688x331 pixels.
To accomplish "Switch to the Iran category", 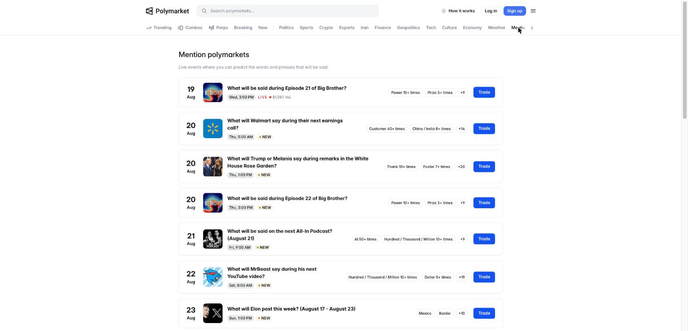I will 365,28.
